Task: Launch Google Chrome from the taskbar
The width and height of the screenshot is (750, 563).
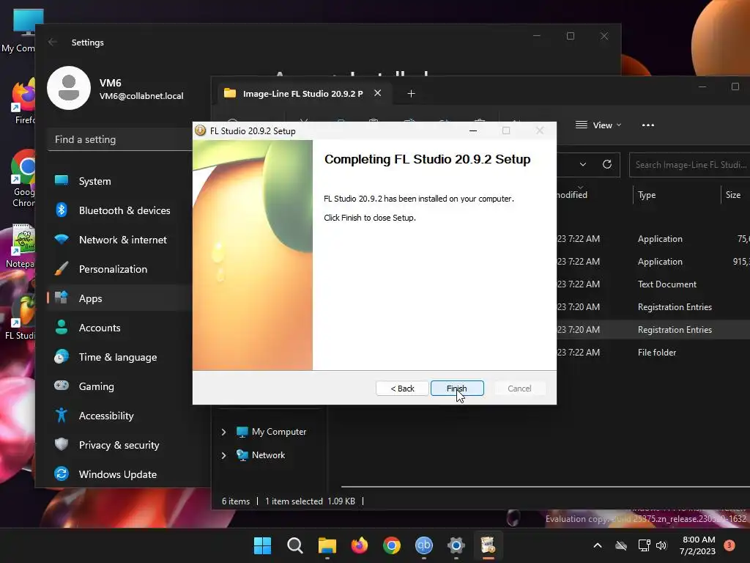Action: click(x=392, y=545)
